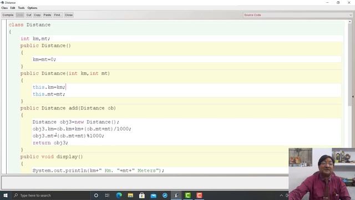Open the Edit menu

coord(13,8)
